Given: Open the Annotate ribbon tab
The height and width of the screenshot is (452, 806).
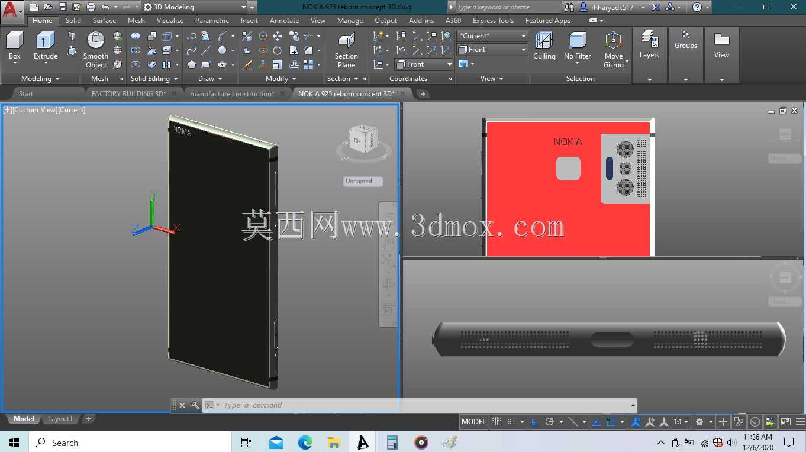Looking at the screenshot, I should click(284, 21).
